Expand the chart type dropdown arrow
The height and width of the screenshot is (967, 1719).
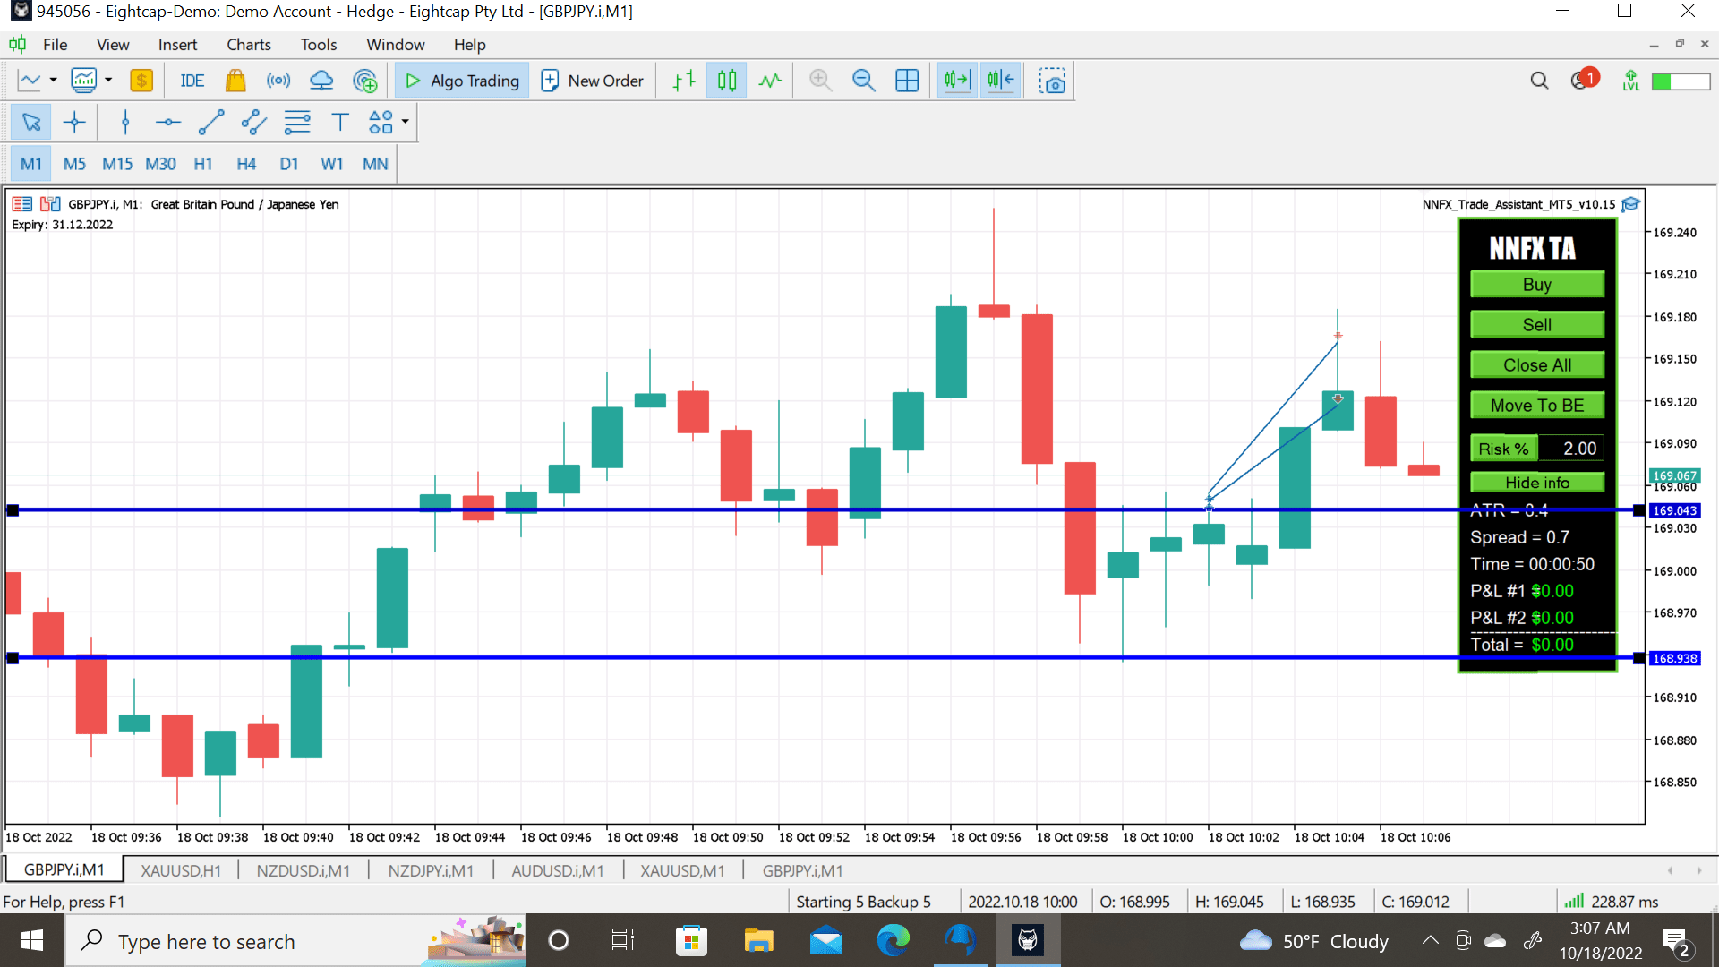coord(54,81)
